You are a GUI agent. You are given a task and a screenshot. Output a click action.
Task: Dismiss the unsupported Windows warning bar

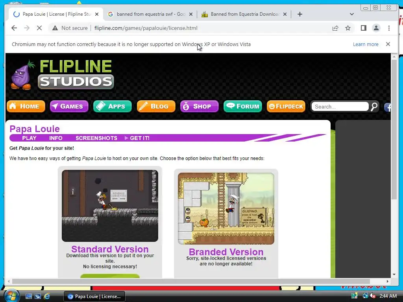(388, 44)
